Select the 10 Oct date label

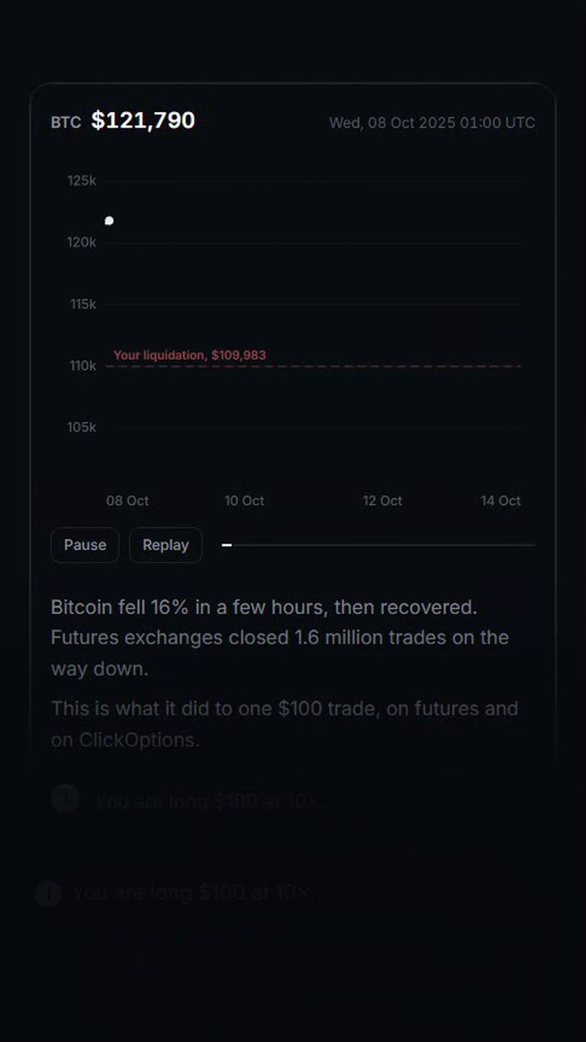point(244,501)
